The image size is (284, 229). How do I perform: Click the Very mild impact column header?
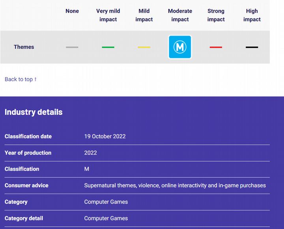(108, 15)
